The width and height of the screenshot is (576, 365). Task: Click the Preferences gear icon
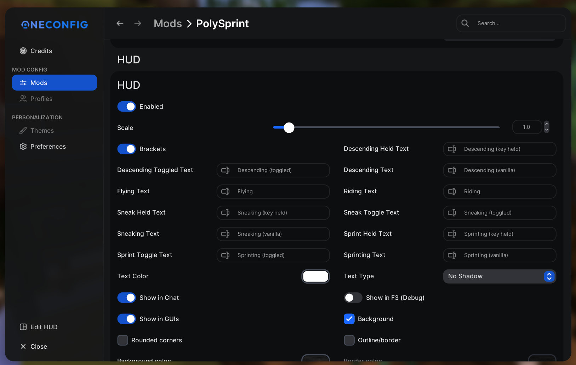pos(23,147)
